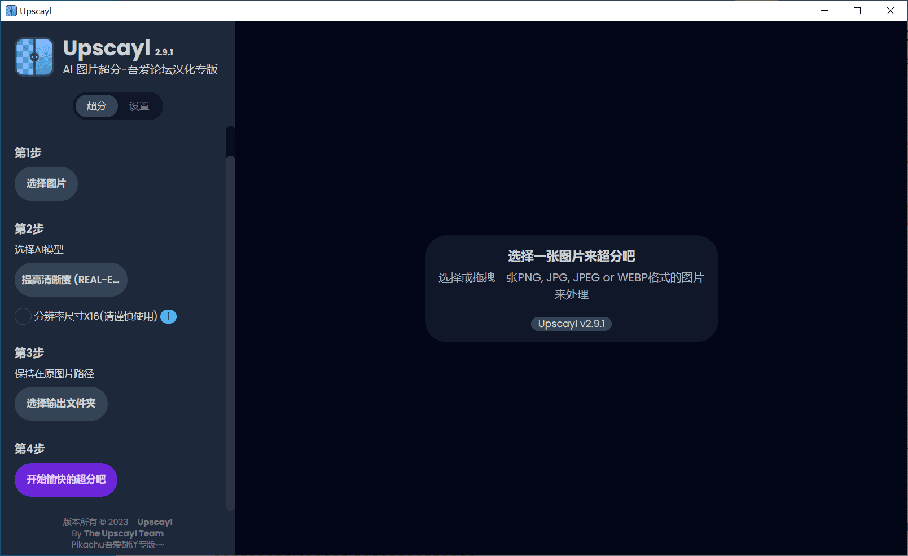Click the 选择输出文件夹 button
The width and height of the screenshot is (908, 556).
pos(61,404)
